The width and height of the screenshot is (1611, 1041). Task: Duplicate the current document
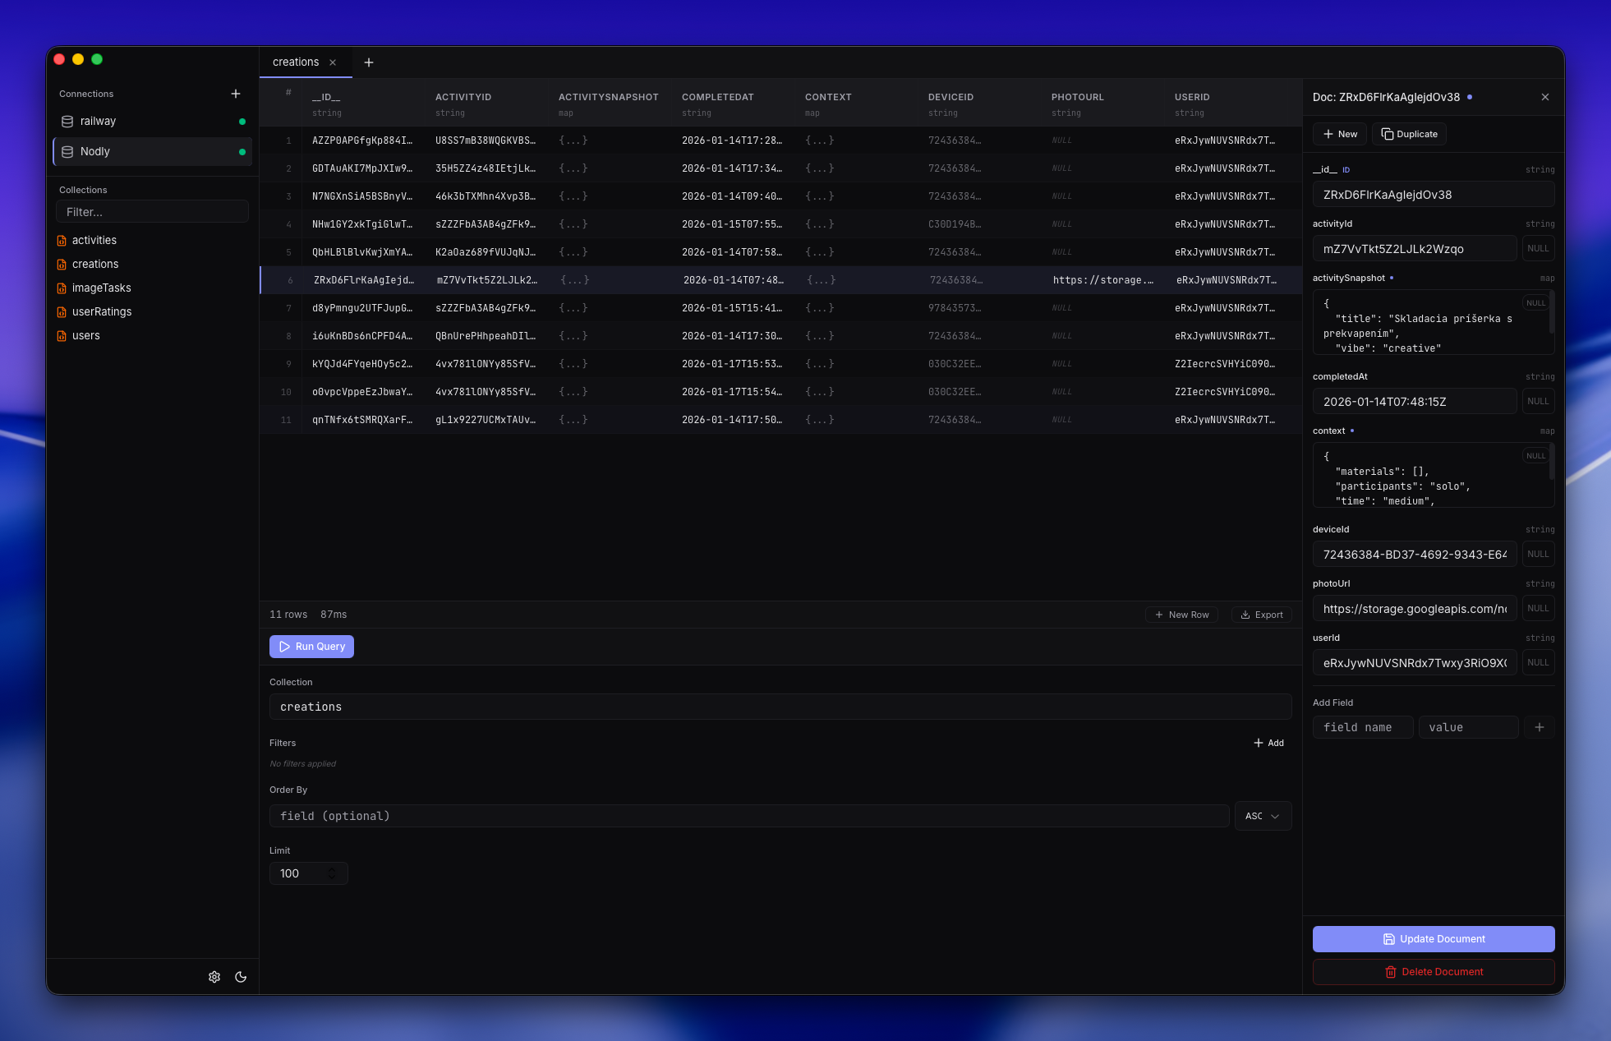(x=1410, y=134)
